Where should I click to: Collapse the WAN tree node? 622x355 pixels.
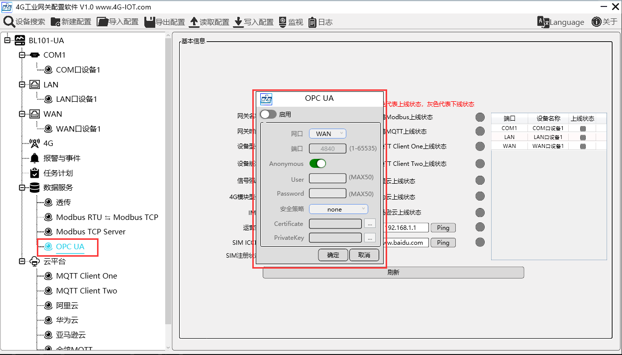coord(22,114)
